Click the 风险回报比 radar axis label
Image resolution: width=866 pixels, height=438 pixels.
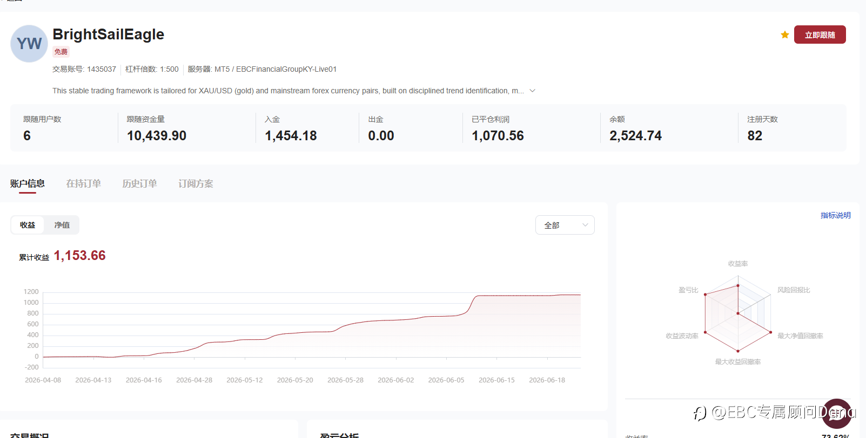click(x=794, y=290)
